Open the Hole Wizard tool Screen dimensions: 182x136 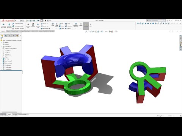(x=33, y=25)
